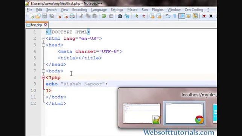This screenshot has height=136, width=242.
Task: Click the Replace toolbar icon
Action: (x=127, y=16)
